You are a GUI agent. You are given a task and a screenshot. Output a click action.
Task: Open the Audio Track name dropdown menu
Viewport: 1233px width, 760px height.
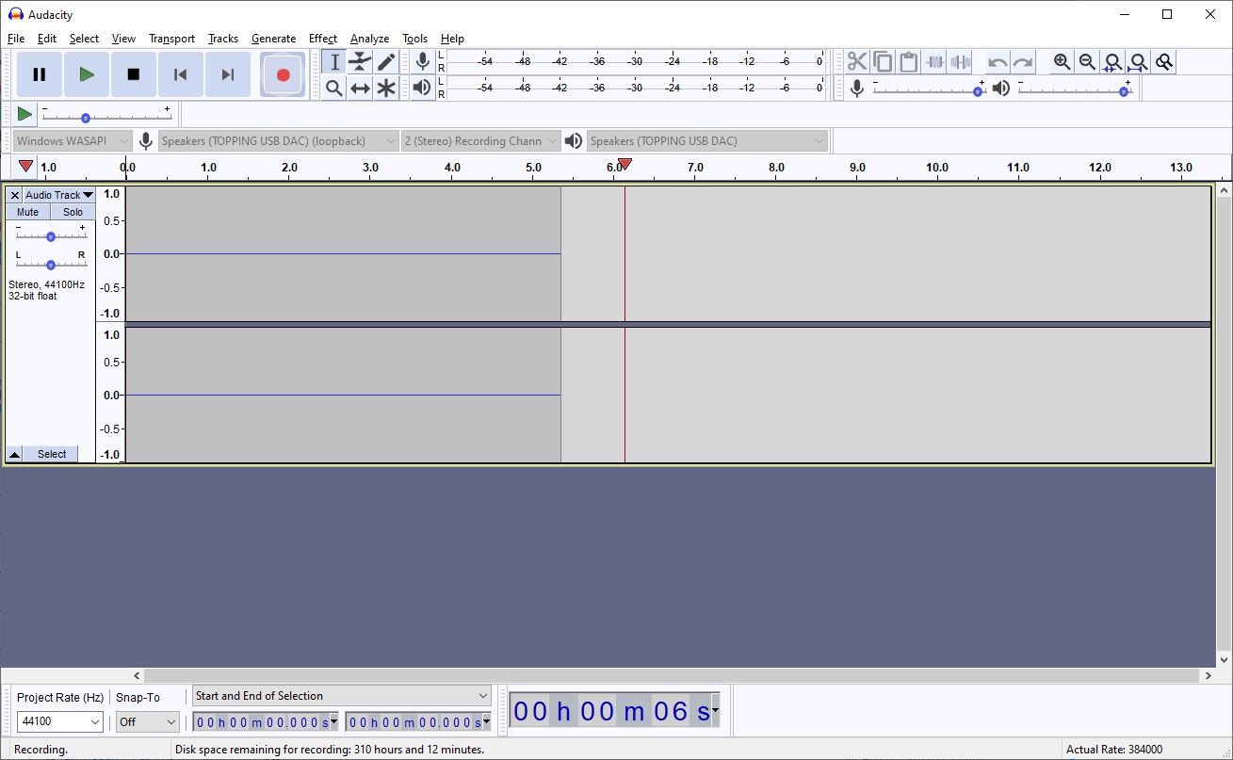click(x=58, y=195)
